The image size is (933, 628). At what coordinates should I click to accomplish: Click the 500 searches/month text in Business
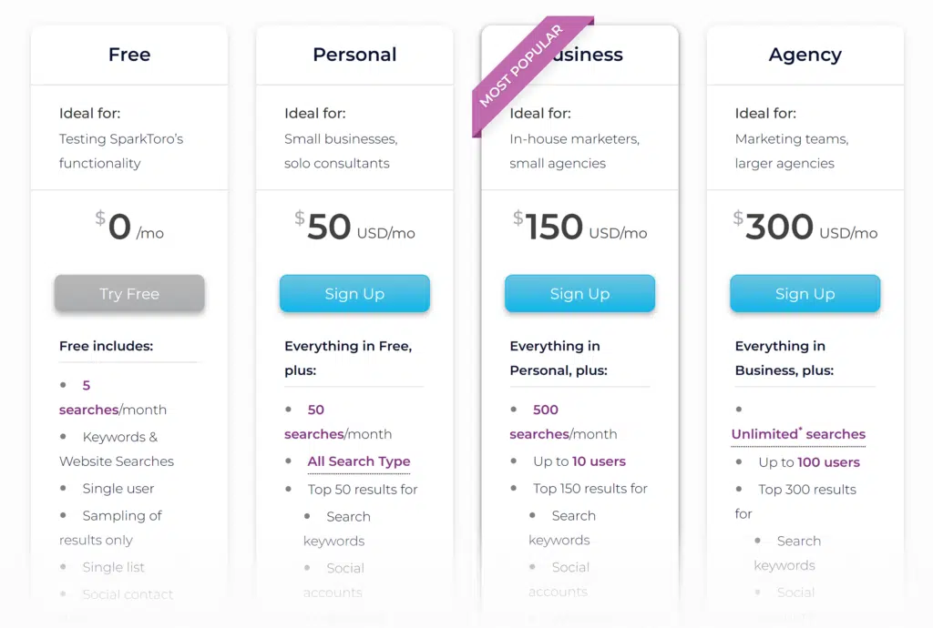coord(563,422)
